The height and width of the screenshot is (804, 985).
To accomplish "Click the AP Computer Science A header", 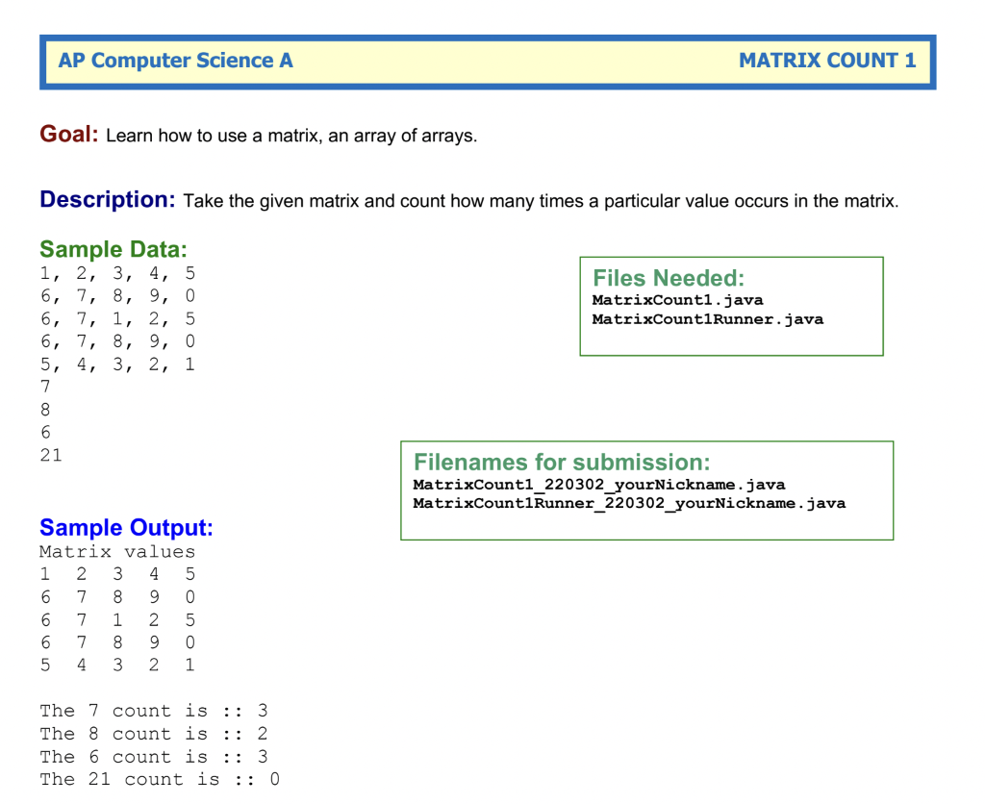I will click(175, 60).
